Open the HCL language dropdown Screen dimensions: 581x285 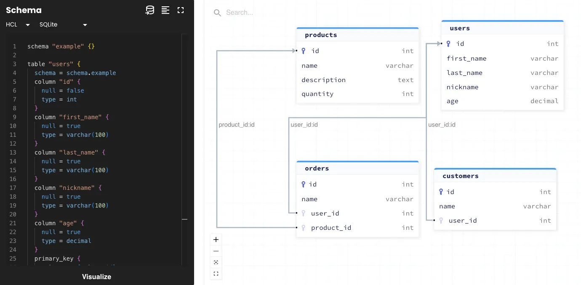[x=18, y=25]
